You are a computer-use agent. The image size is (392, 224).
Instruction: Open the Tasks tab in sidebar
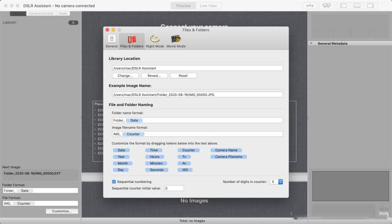tap(63, 14)
